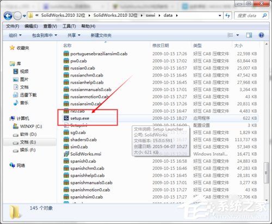Select 计算机 in navigation pane
The width and height of the screenshot is (272, 224).
tap(19, 118)
